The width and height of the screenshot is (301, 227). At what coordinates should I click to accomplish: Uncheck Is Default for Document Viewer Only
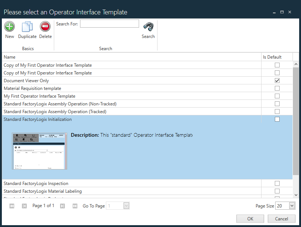coord(277,80)
